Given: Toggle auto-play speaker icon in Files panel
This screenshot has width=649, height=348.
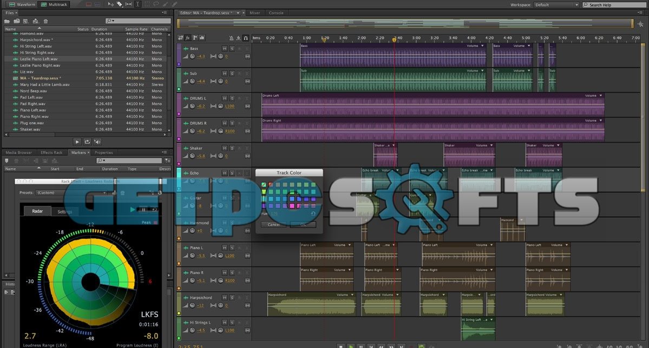Looking at the screenshot, I should point(97,142).
